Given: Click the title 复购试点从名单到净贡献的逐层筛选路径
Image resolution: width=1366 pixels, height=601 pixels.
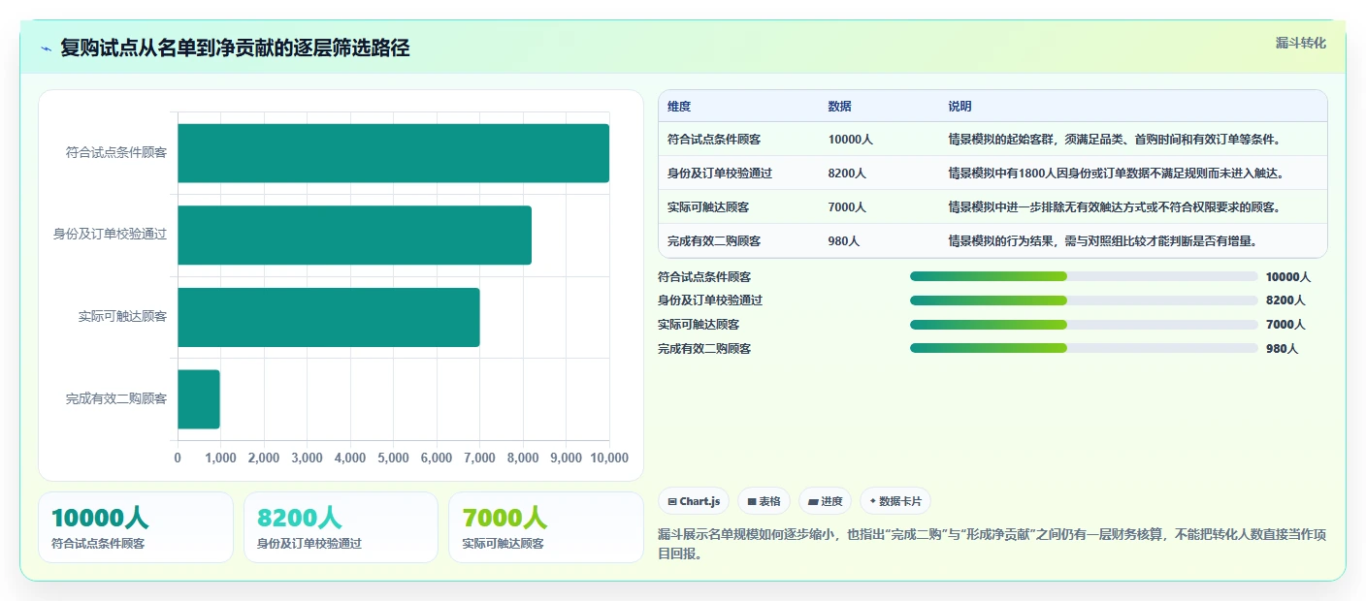Looking at the screenshot, I should (x=235, y=48).
